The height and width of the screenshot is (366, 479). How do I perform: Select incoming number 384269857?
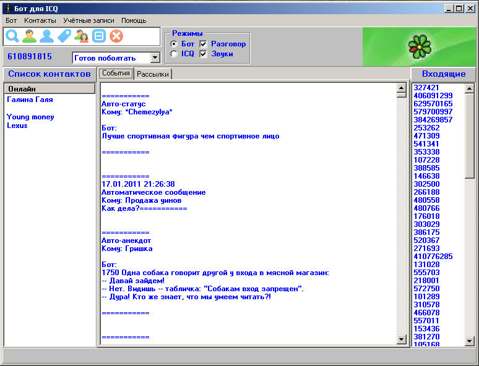pyautogui.click(x=433, y=120)
